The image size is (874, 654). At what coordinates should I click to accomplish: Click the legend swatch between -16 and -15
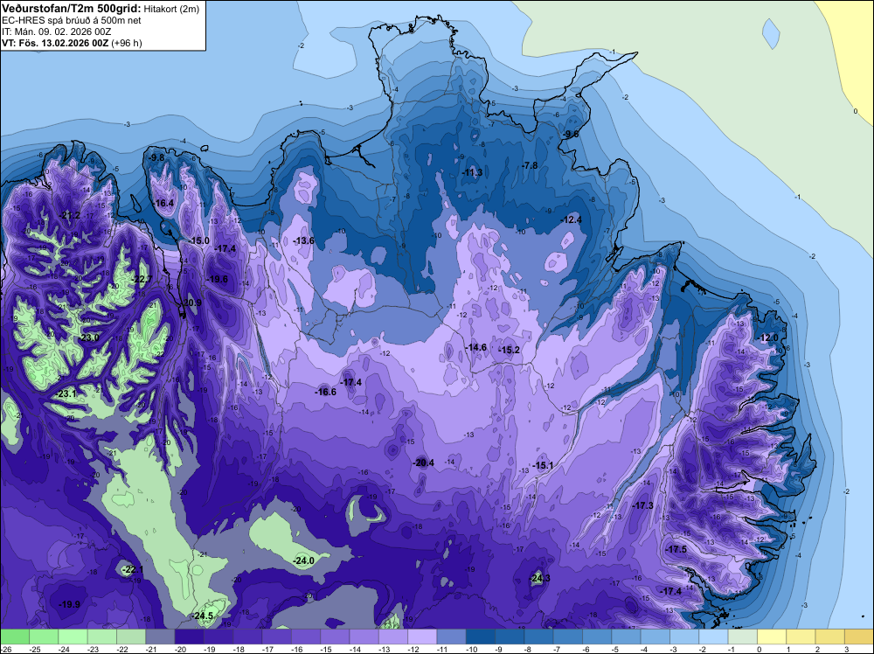tap(306, 637)
